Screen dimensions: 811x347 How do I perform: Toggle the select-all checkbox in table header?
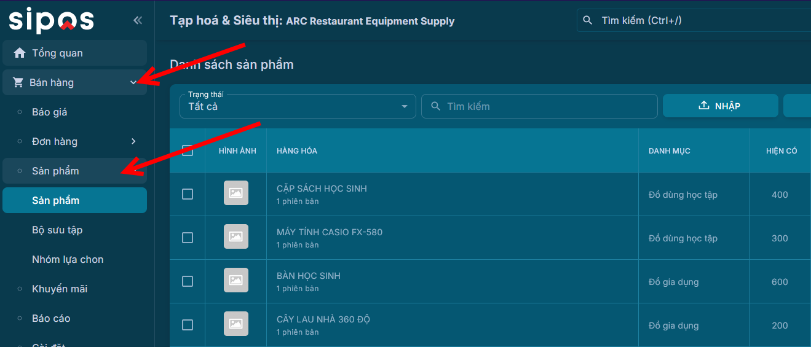[188, 150]
